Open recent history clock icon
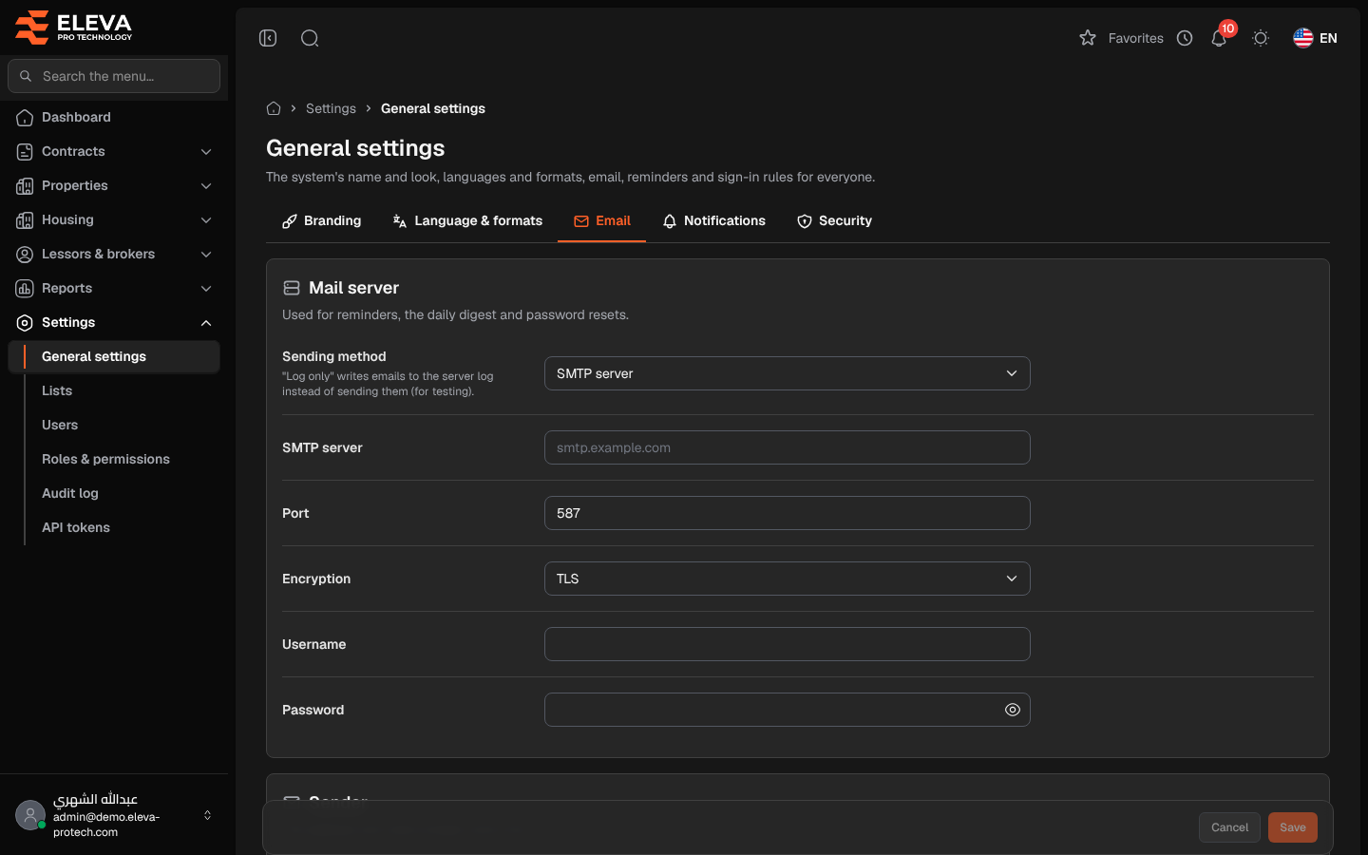The height and width of the screenshot is (855, 1368). tap(1185, 38)
